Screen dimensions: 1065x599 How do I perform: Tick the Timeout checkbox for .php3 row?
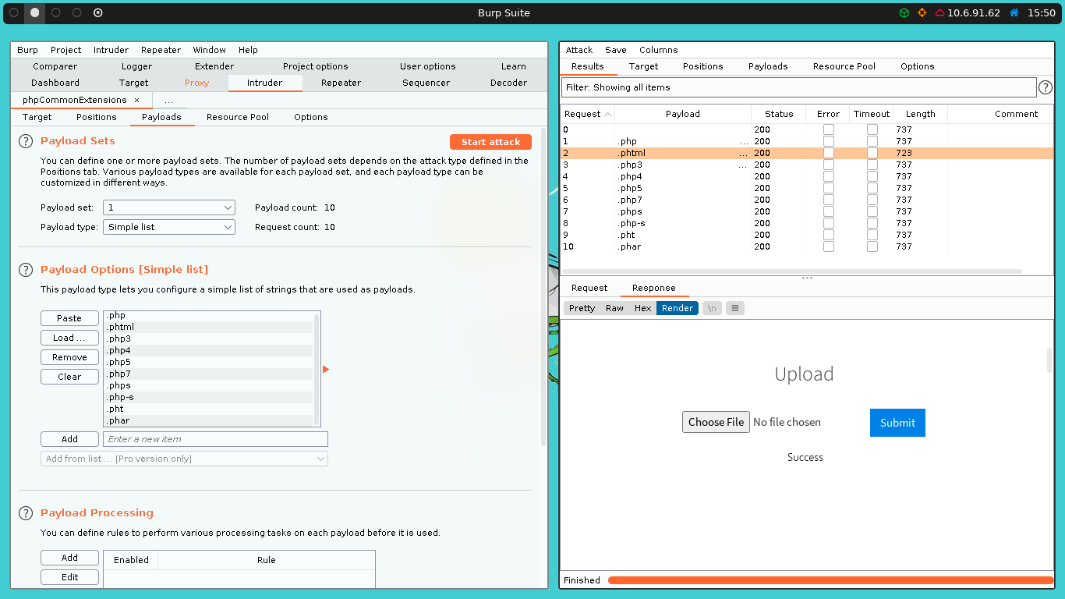pyautogui.click(x=872, y=165)
